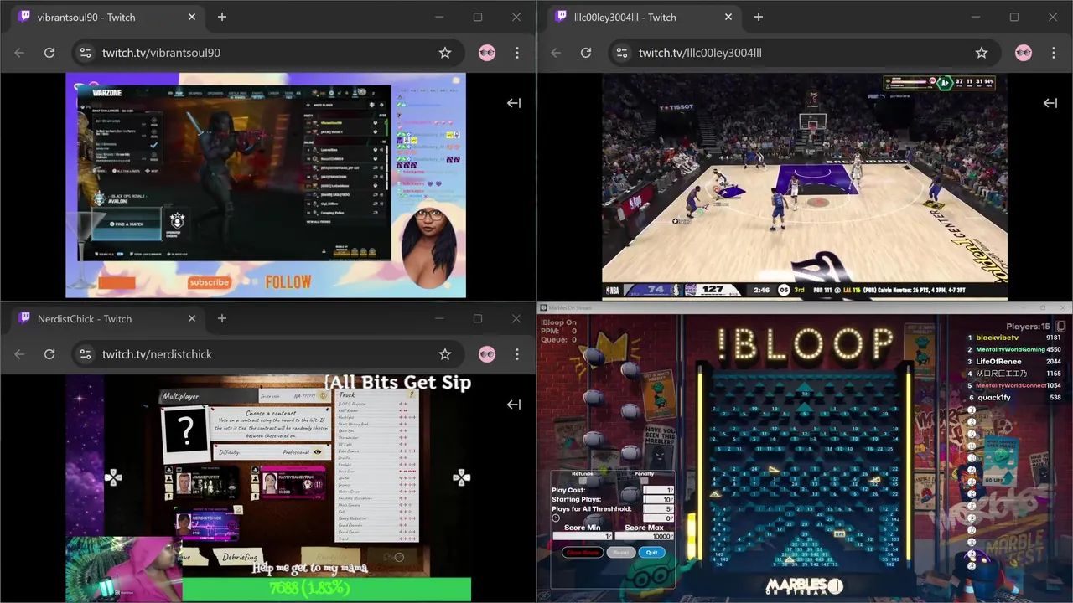Close the vibrantsoul90 - Twitch tab
The height and width of the screenshot is (603, 1073).
point(192,17)
